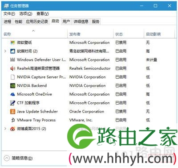Open the 选项(O) menu

click(x=26, y=14)
